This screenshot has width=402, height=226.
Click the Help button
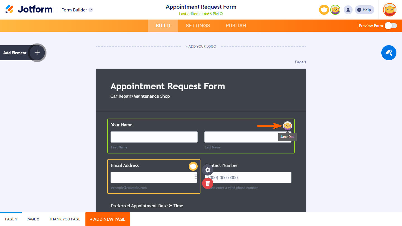pyautogui.click(x=364, y=10)
